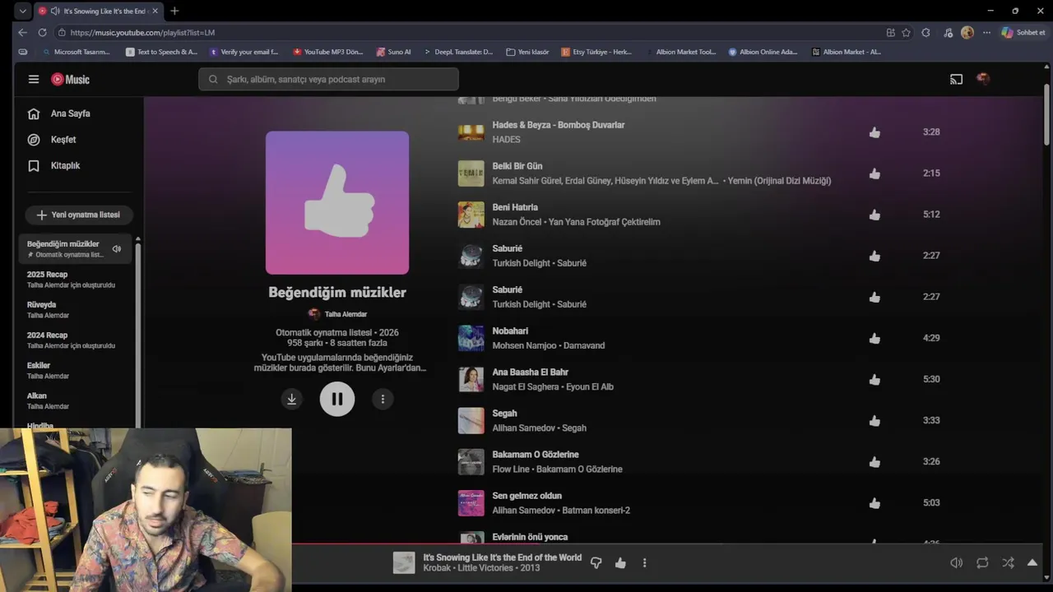Bookmark this page with the star icon

pyautogui.click(x=906, y=33)
